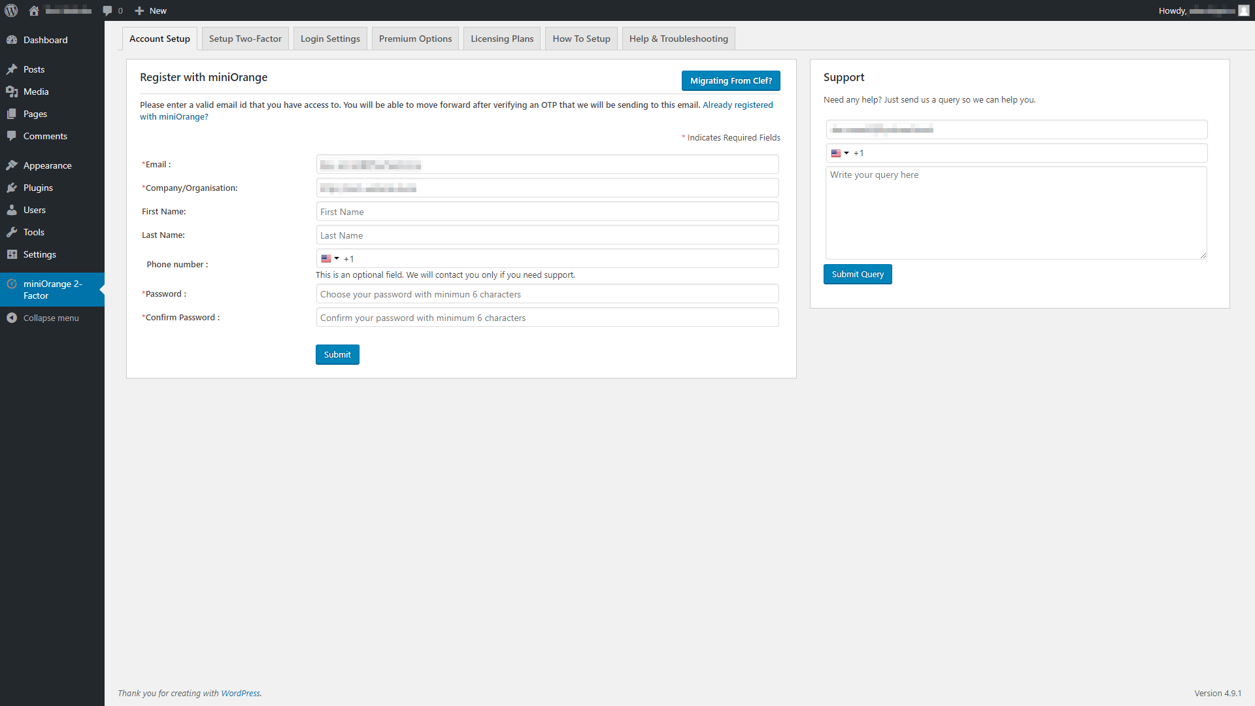View the How To Setup tab
The image size is (1255, 706).
coord(581,39)
